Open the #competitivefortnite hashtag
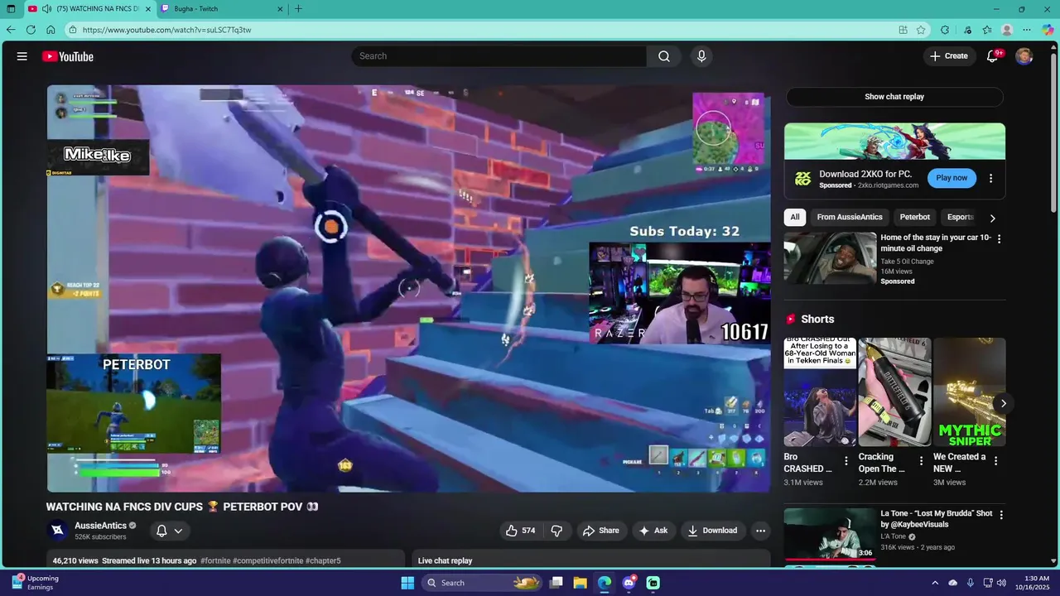This screenshot has width=1060, height=596. (267, 560)
